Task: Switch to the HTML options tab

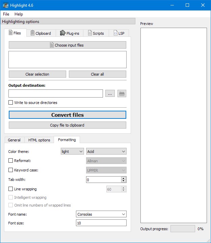Action: [x=39, y=140]
